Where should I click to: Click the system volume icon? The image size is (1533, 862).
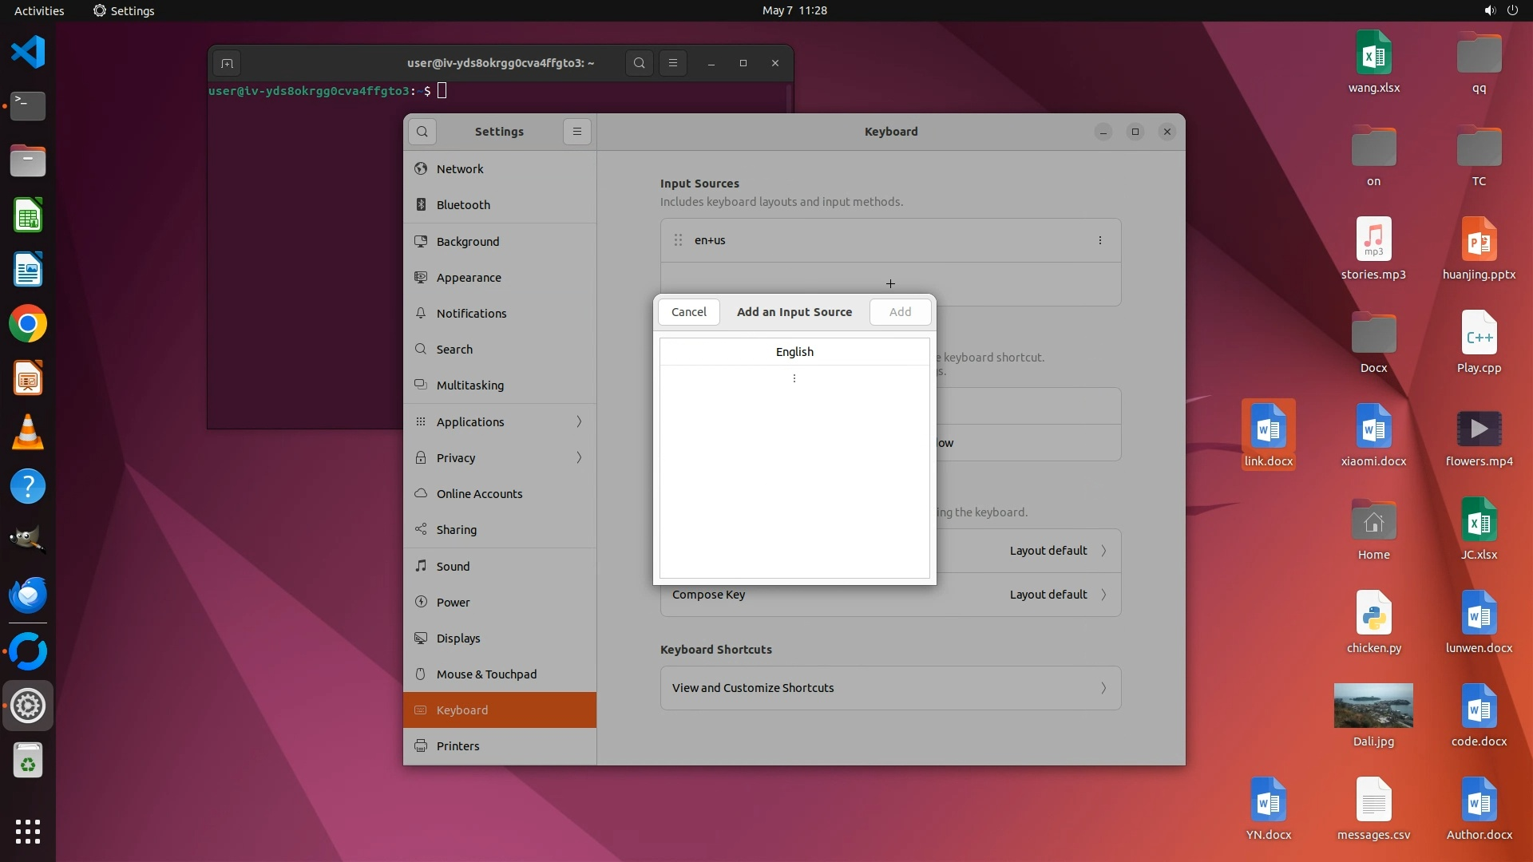(1489, 10)
